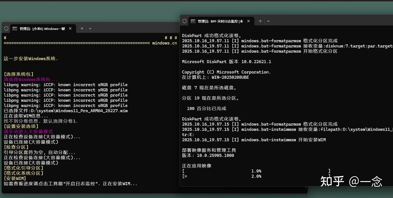Viewport: 393px width, 198px height.
Task: Click the 如需查看进度请点击工具箱 line
Action: click(70, 184)
